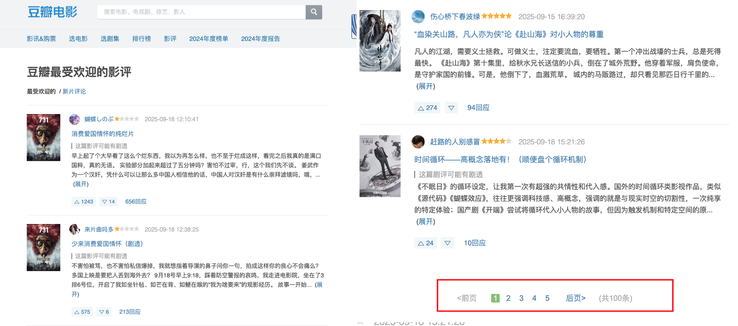The width and height of the screenshot is (738, 326).
Task: Click the search magnifier button
Action: 314,12
